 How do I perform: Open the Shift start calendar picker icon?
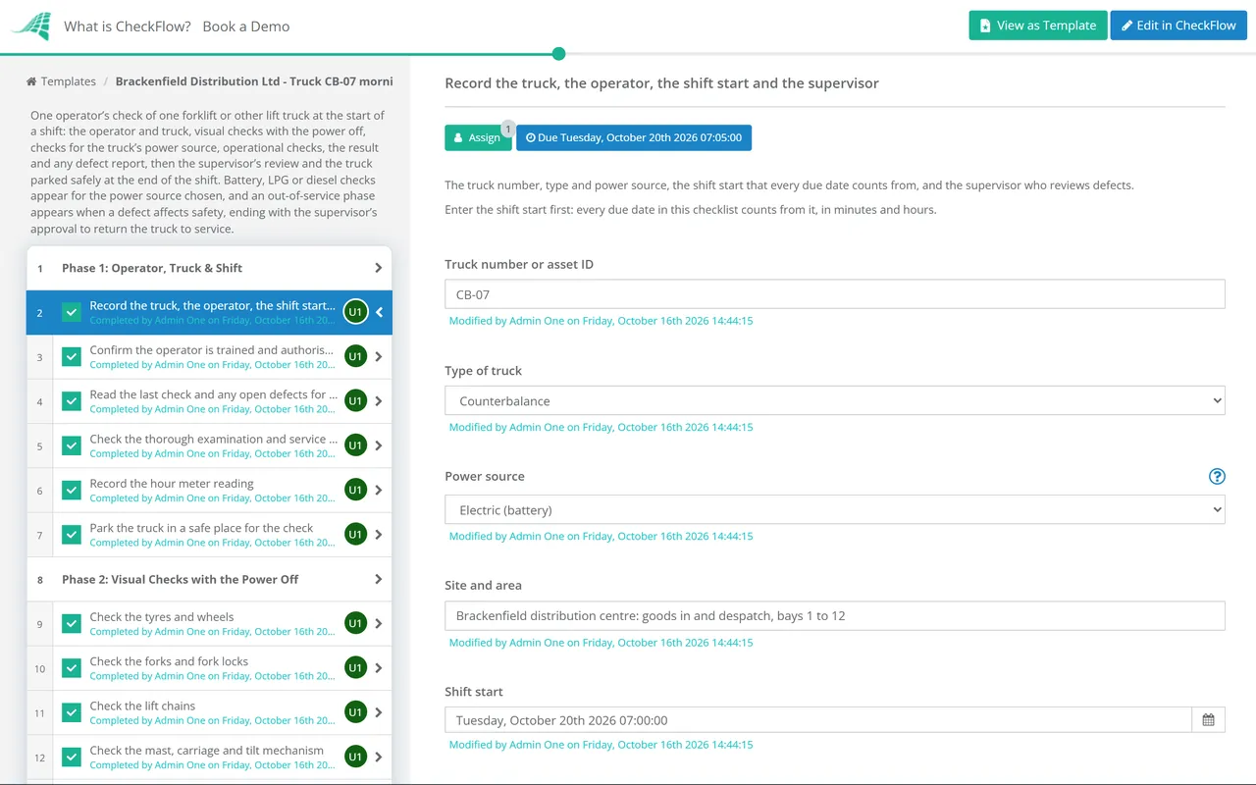[x=1208, y=720]
